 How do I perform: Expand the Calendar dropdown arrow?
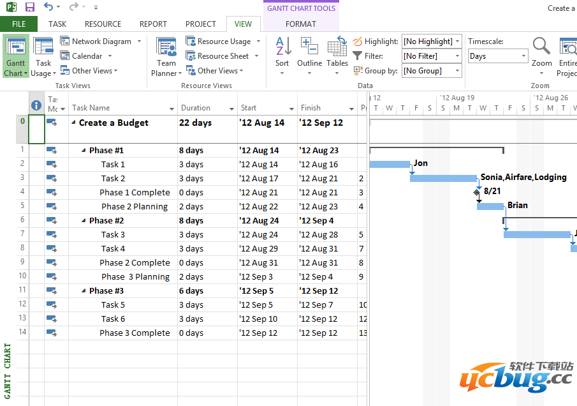click(x=110, y=56)
